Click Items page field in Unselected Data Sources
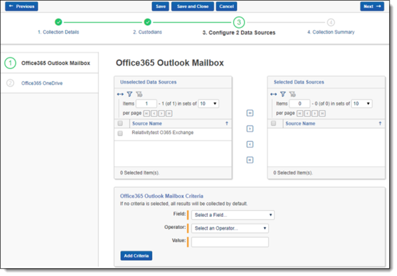 (x=146, y=104)
